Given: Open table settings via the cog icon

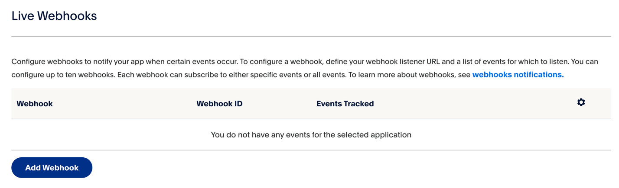Looking at the screenshot, I should pyautogui.click(x=581, y=102).
